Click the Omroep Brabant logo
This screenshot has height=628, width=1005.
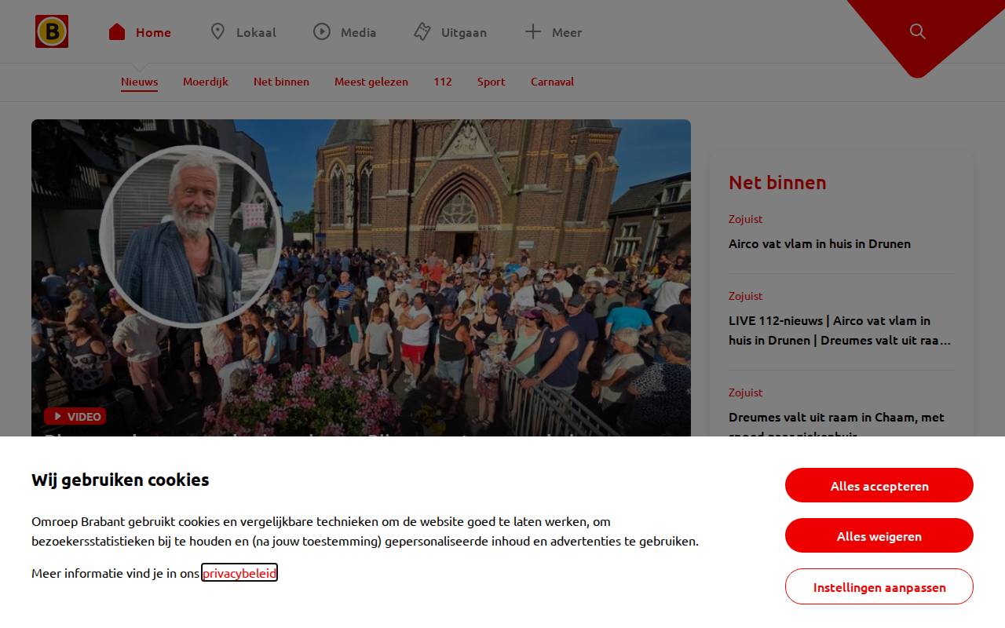click(x=52, y=31)
